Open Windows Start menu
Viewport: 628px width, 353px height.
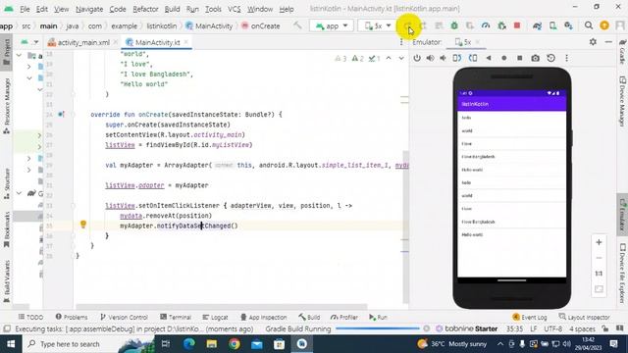coord(11,344)
